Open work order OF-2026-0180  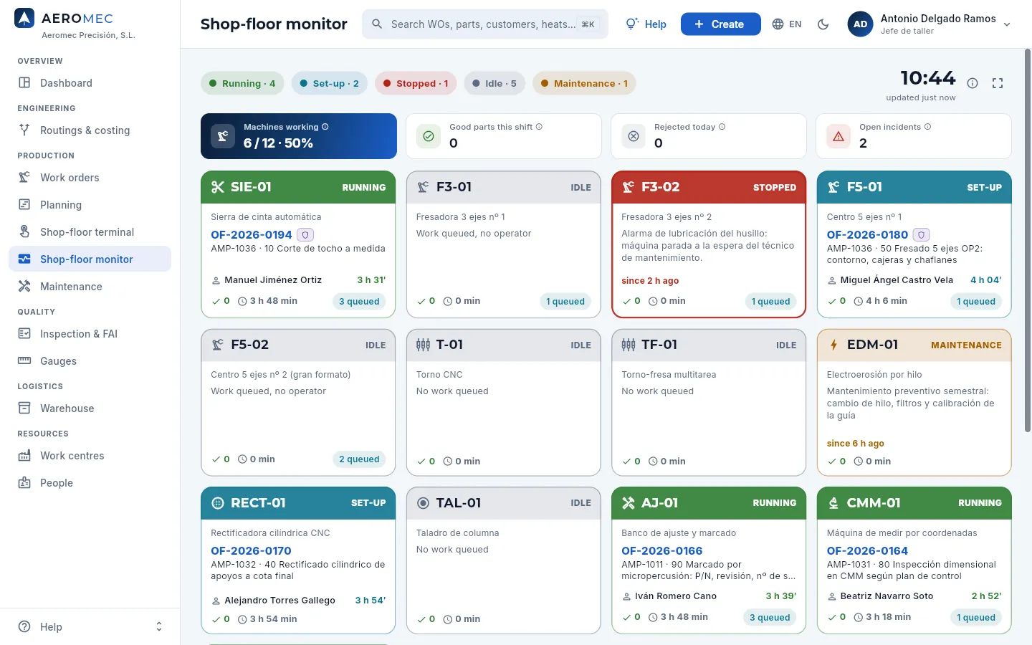867,235
